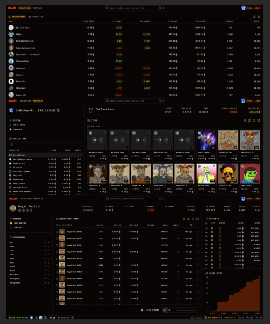Expand the Hat attribute filter
Image resolution: width=270 pixels, height=324 pixels.
pos(49,242)
